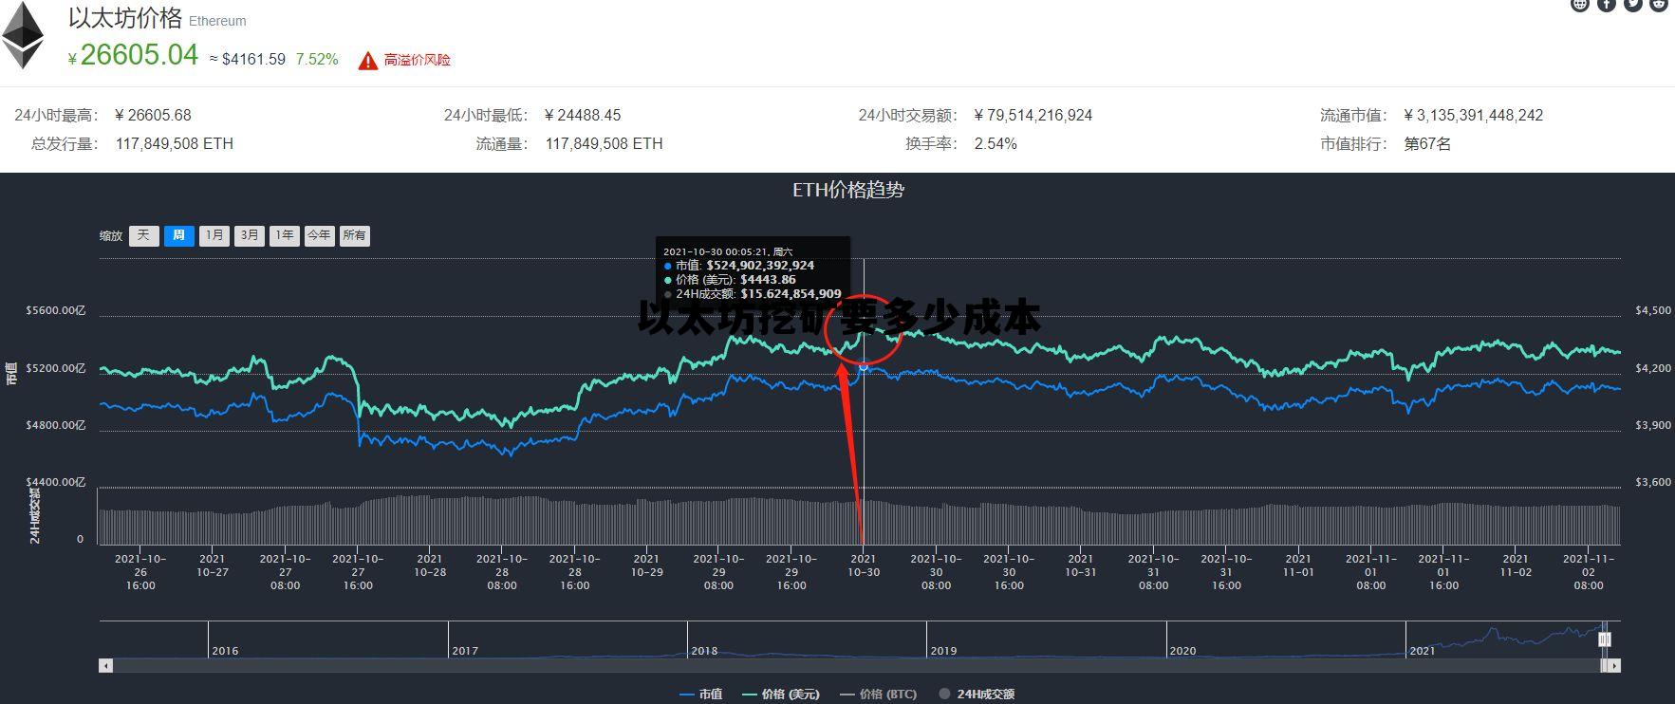Select the 天 zoom range button
The image size is (1675, 704).
(x=143, y=235)
